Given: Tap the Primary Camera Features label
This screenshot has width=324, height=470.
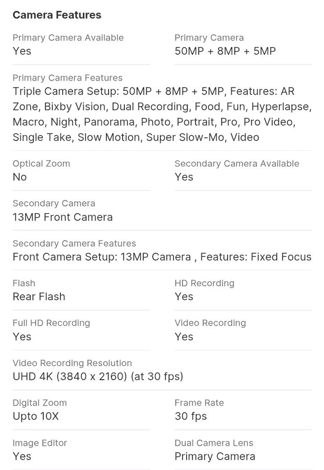Looking at the screenshot, I should tap(67, 78).
